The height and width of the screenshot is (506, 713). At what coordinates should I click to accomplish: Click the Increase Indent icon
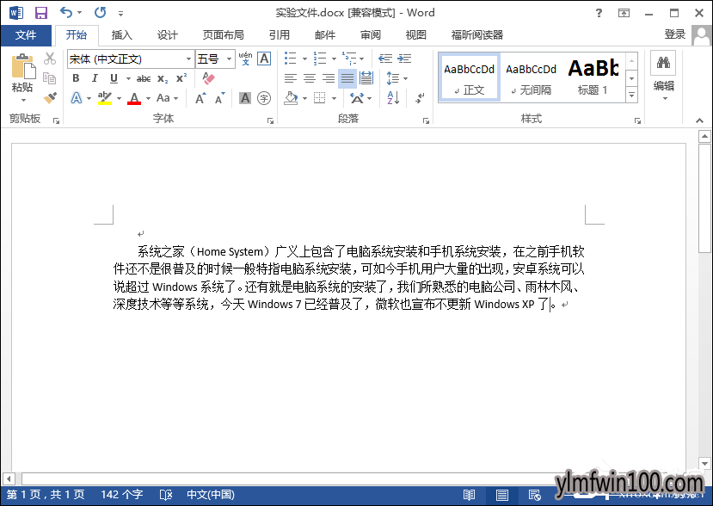click(404, 59)
